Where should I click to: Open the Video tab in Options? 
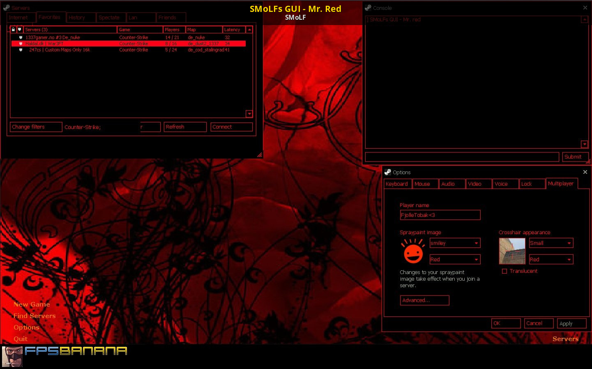tap(479, 184)
